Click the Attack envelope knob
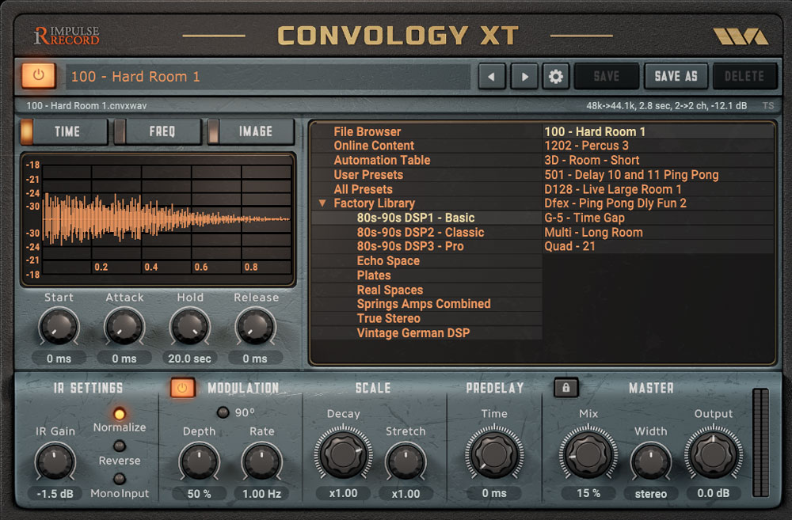Viewport: 792px width, 520px height. pos(124,327)
